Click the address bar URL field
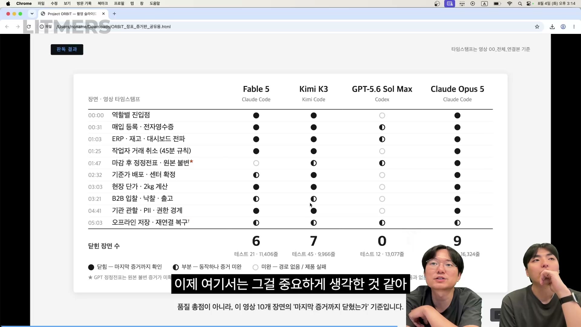Screen dimensions: 581x327 [290, 27]
